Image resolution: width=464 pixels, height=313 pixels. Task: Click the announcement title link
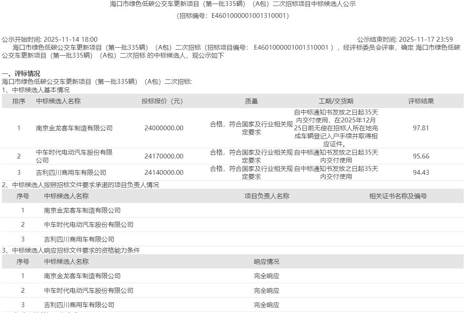pyautogui.click(x=232, y=5)
